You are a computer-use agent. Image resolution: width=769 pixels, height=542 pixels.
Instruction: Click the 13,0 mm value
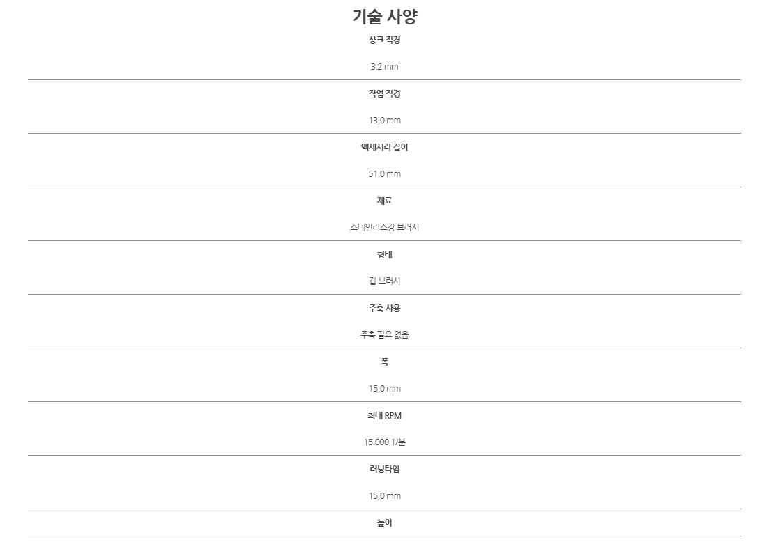click(384, 121)
